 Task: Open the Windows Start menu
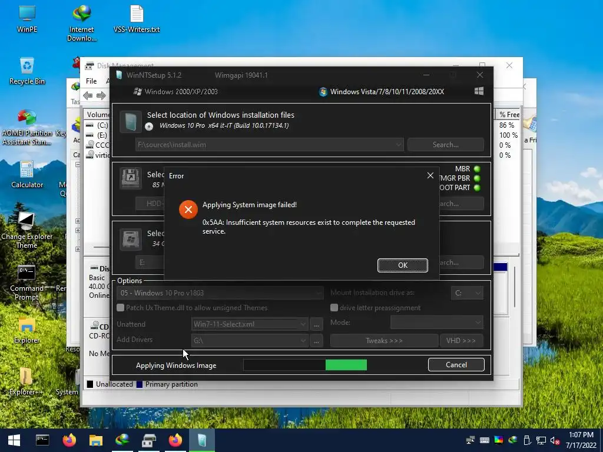click(14, 440)
